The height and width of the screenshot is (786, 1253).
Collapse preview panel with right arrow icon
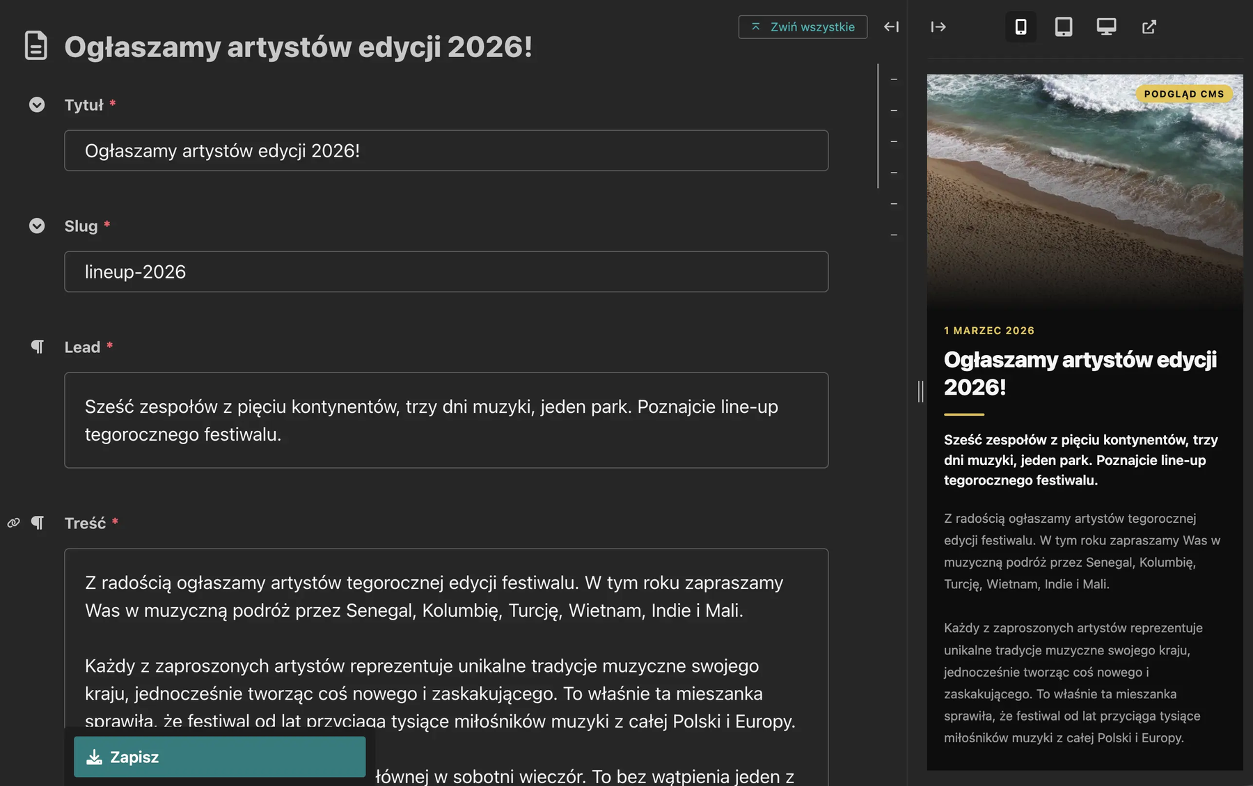tap(938, 26)
